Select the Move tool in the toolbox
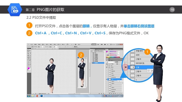 [30, 50]
